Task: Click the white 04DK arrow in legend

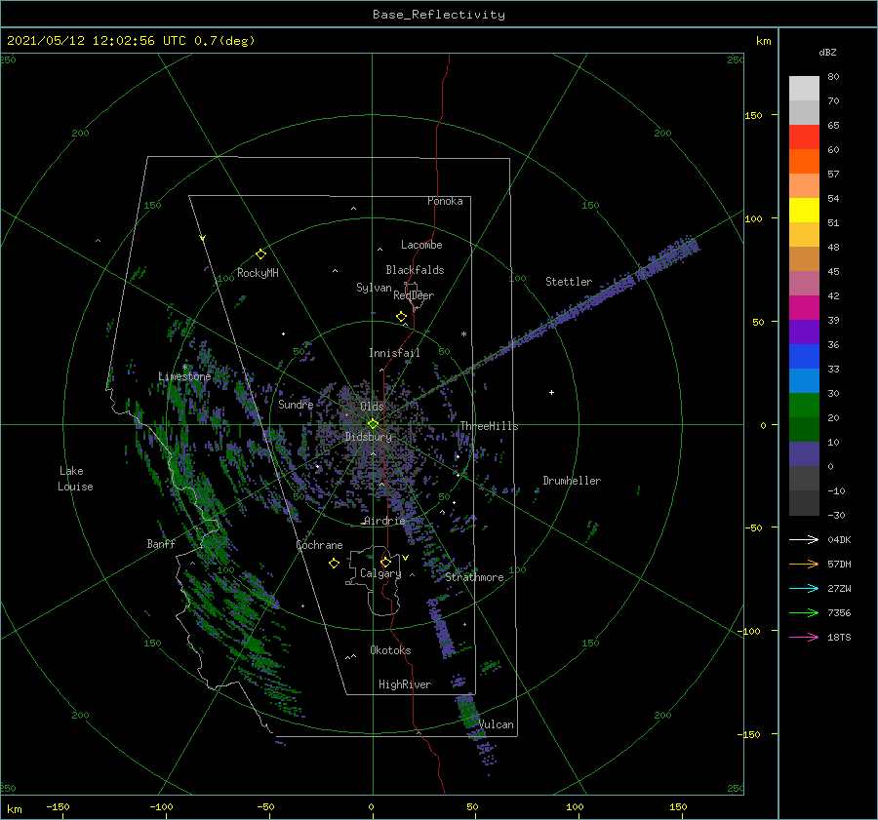Action: click(x=804, y=539)
